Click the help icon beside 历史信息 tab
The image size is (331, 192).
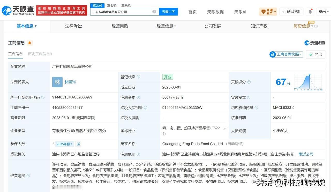pos(316,26)
